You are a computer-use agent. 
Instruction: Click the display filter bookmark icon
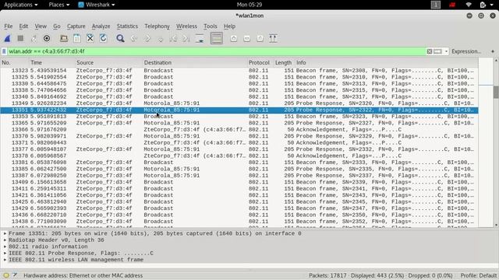point(4,51)
